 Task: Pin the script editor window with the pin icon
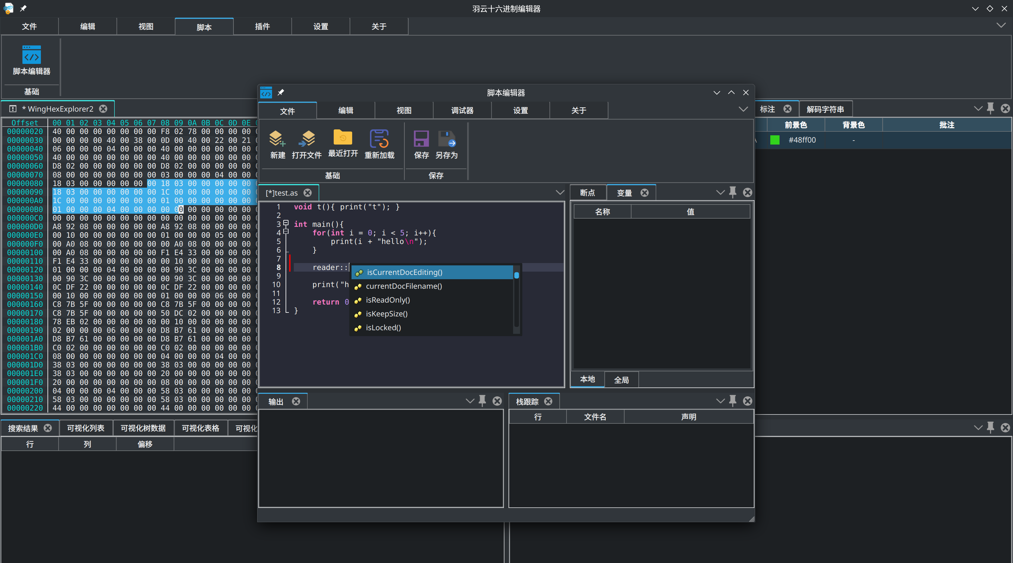coord(281,92)
